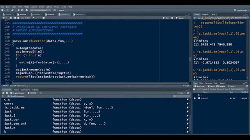Open the Global Environment dropdown
Viewport: 250px width, 140px height.
[17, 96]
